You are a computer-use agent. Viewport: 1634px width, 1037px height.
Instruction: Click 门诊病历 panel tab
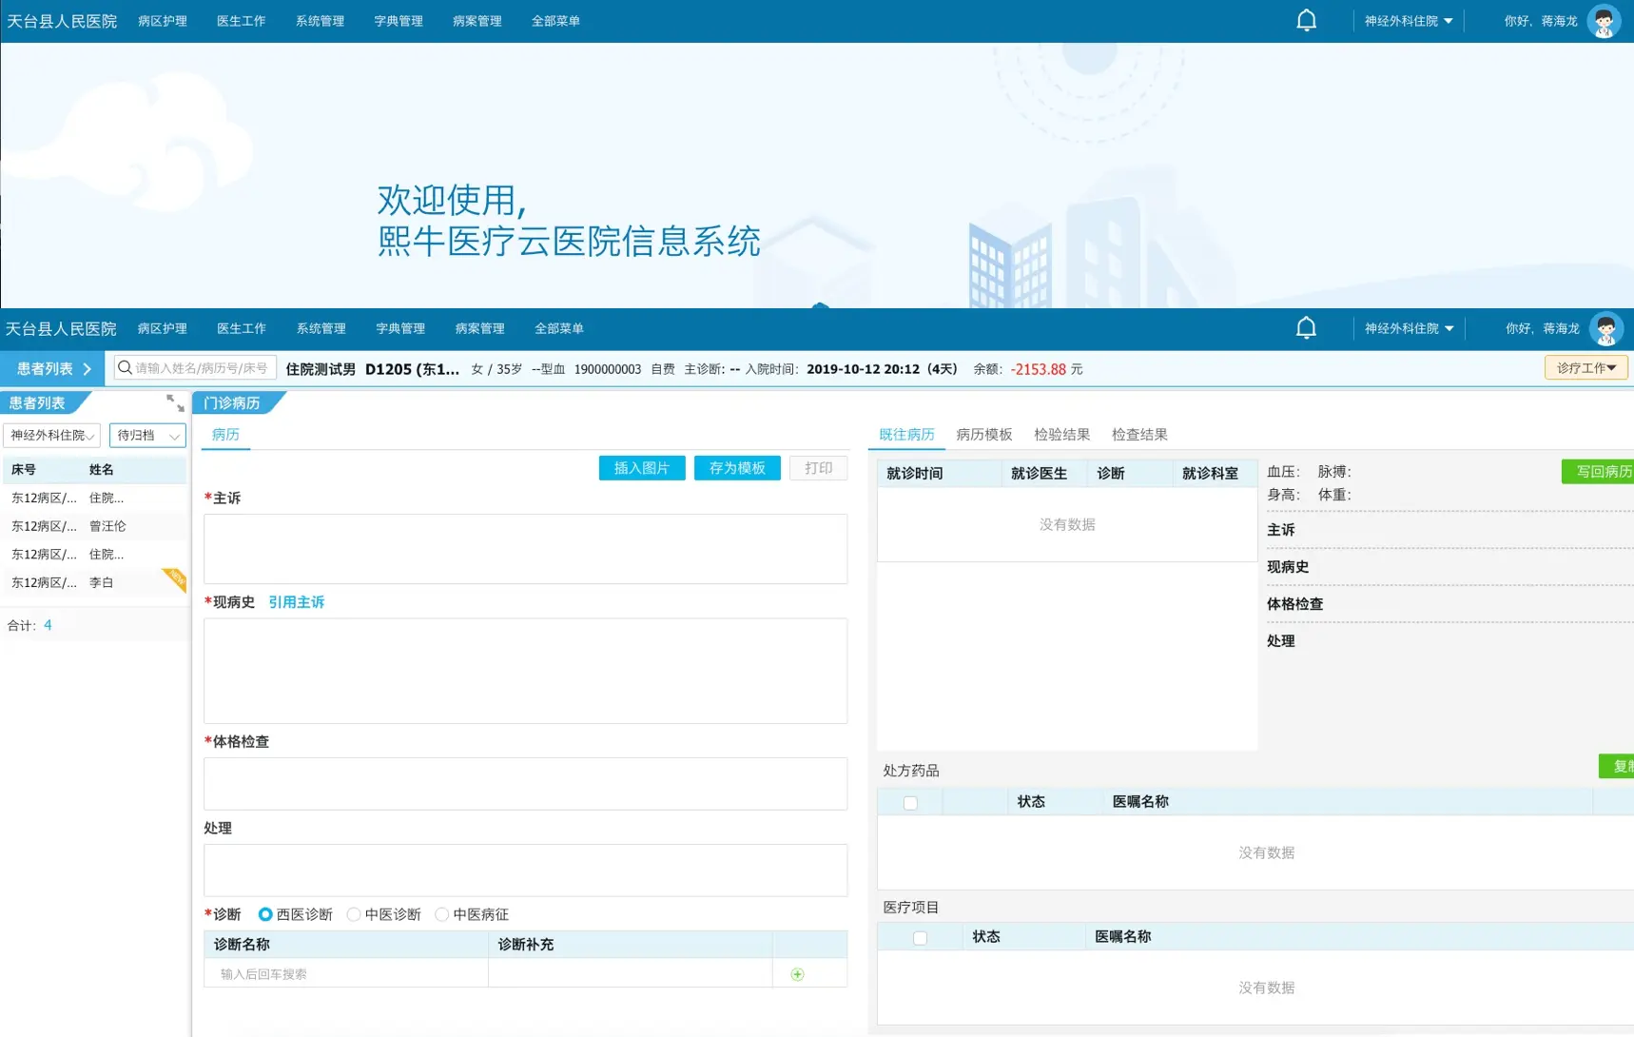click(x=232, y=403)
